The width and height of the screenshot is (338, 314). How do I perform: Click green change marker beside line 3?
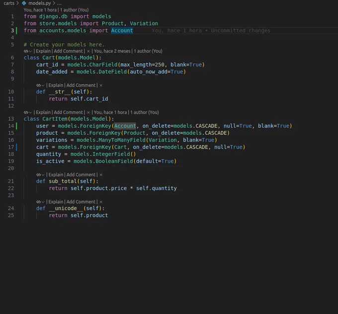click(16, 31)
